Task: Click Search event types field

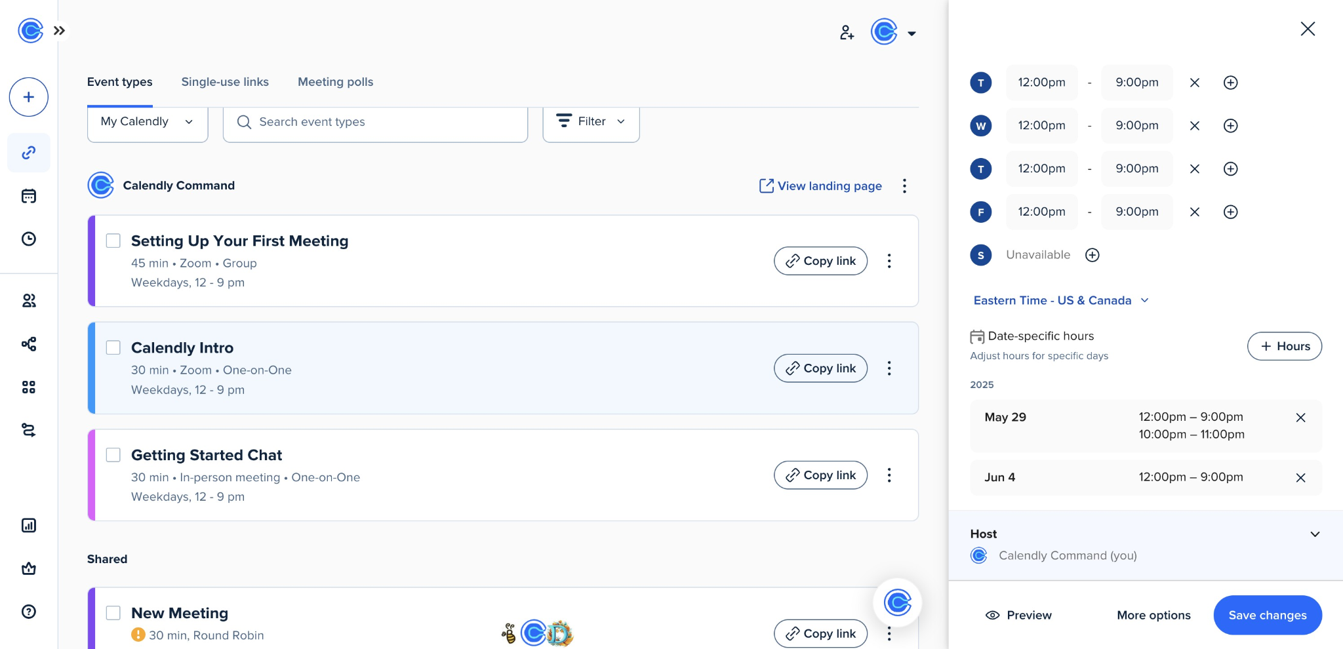Action: (x=376, y=123)
